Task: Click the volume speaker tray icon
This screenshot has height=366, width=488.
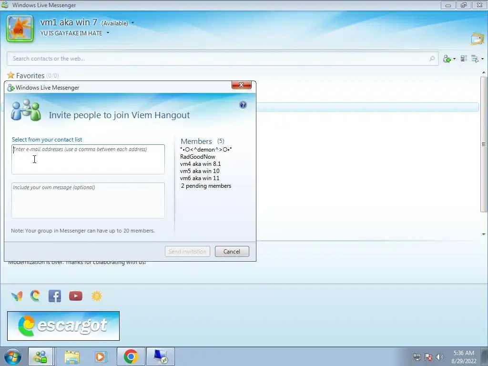Action: point(440,357)
